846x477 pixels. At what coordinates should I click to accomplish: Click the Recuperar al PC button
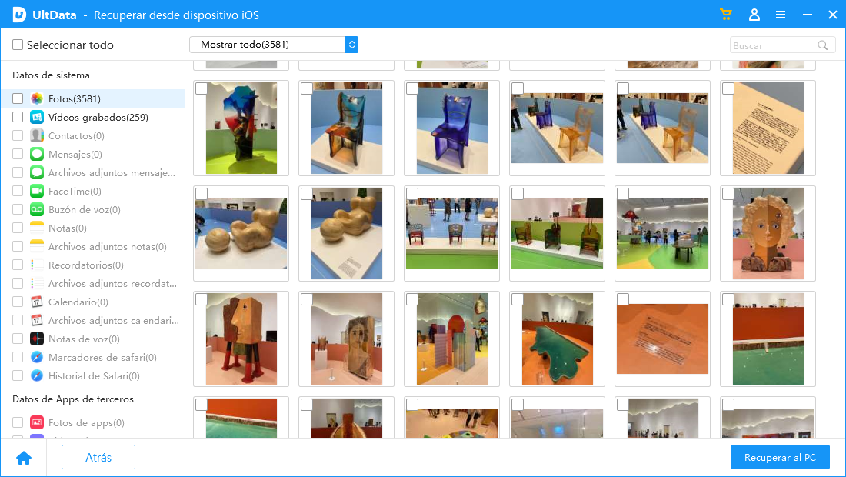tap(780, 458)
